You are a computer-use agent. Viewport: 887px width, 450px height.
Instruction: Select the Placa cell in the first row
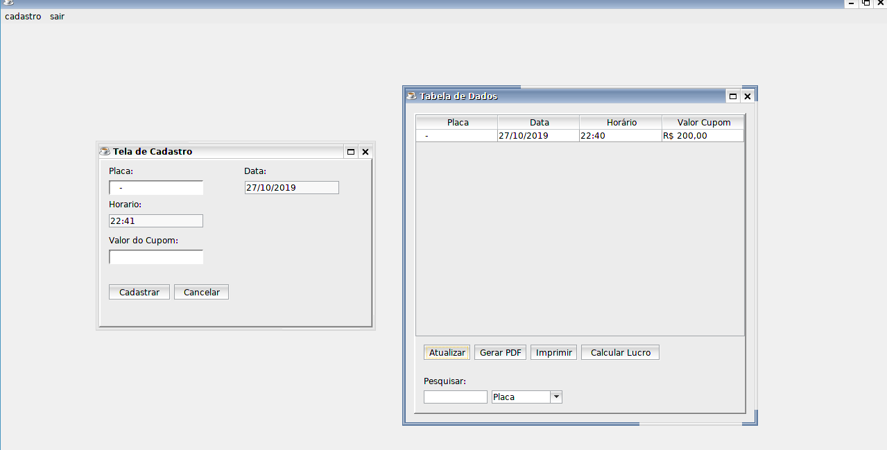click(x=457, y=136)
